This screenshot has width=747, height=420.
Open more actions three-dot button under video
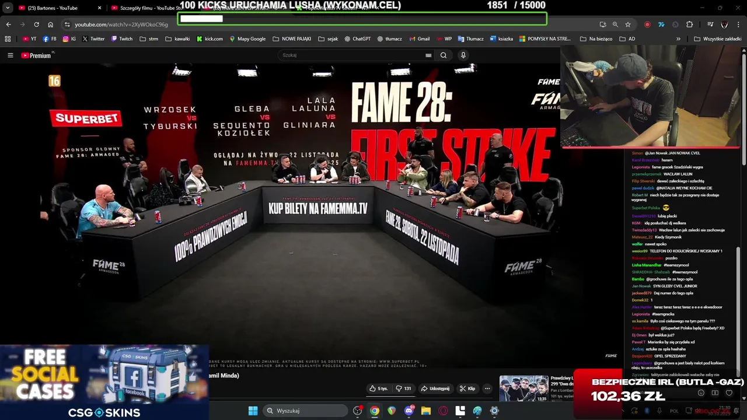pyautogui.click(x=487, y=388)
